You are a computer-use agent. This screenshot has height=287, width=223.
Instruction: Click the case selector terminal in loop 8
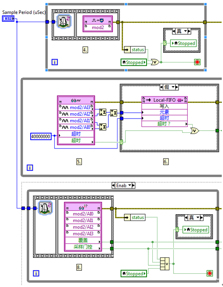coord(177,229)
